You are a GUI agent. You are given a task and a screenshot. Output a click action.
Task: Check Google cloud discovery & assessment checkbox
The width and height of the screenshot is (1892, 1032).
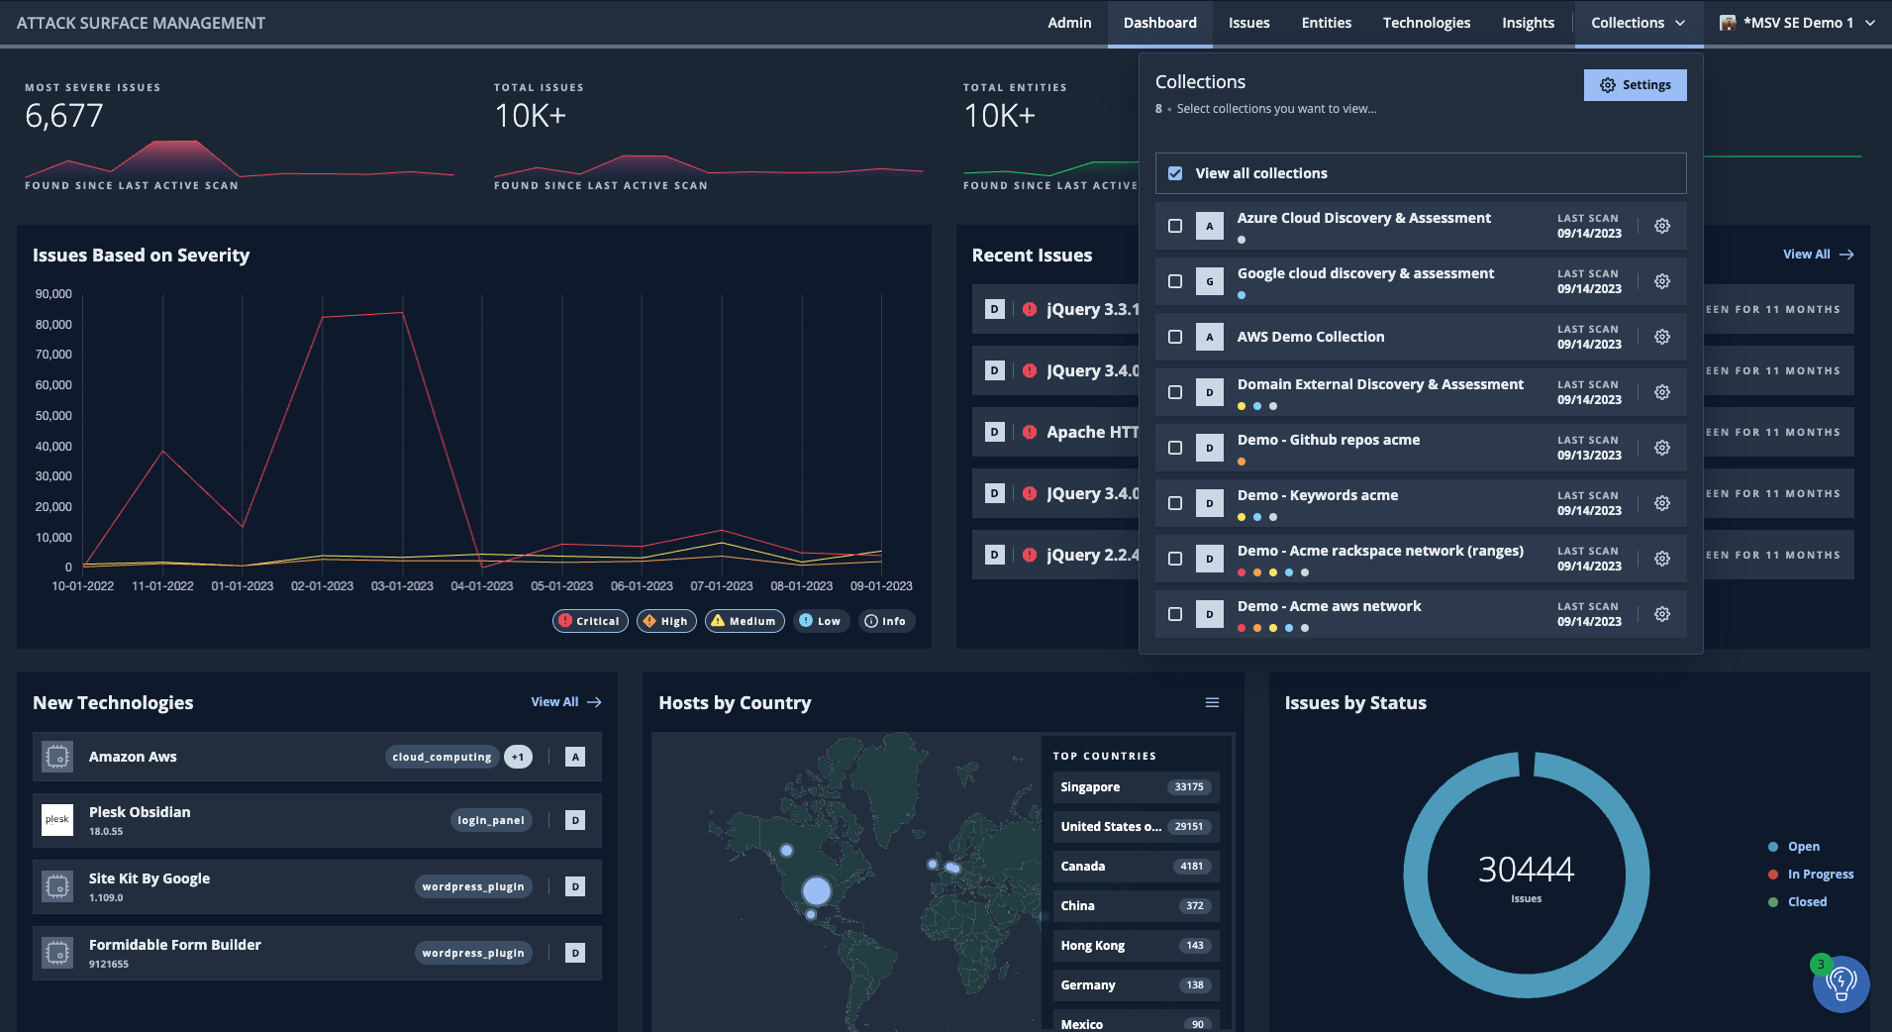point(1175,281)
